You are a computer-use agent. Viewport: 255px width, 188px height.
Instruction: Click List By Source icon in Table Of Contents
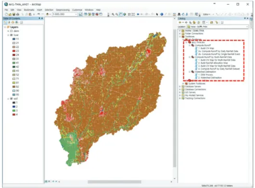pos(9,23)
